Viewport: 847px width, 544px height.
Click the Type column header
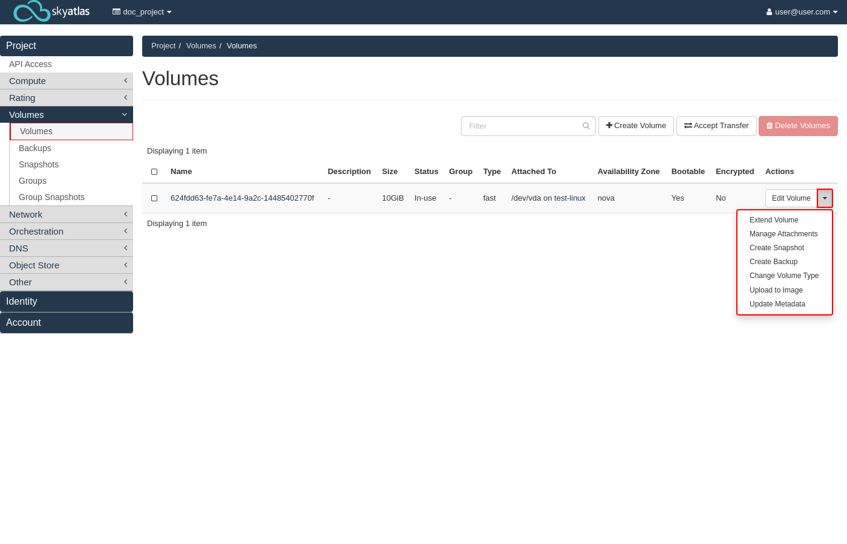[x=492, y=172]
